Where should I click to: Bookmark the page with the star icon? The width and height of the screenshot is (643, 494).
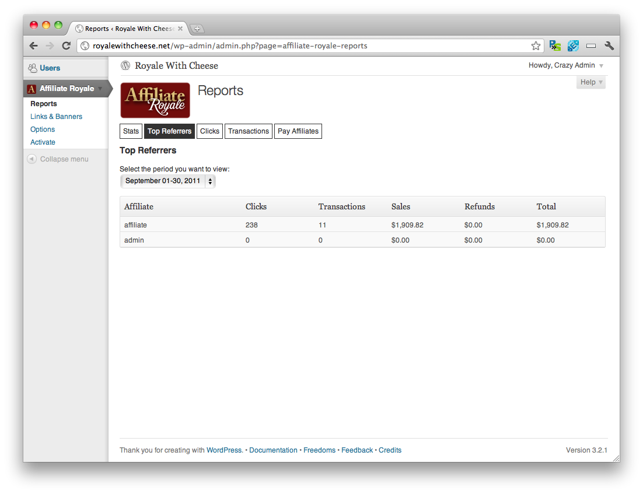click(x=536, y=44)
